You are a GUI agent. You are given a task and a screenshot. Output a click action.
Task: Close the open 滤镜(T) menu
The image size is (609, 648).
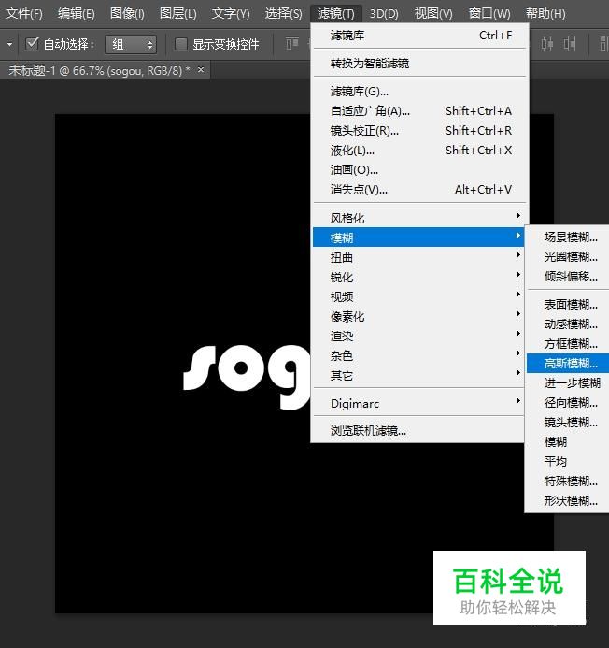pos(335,14)
